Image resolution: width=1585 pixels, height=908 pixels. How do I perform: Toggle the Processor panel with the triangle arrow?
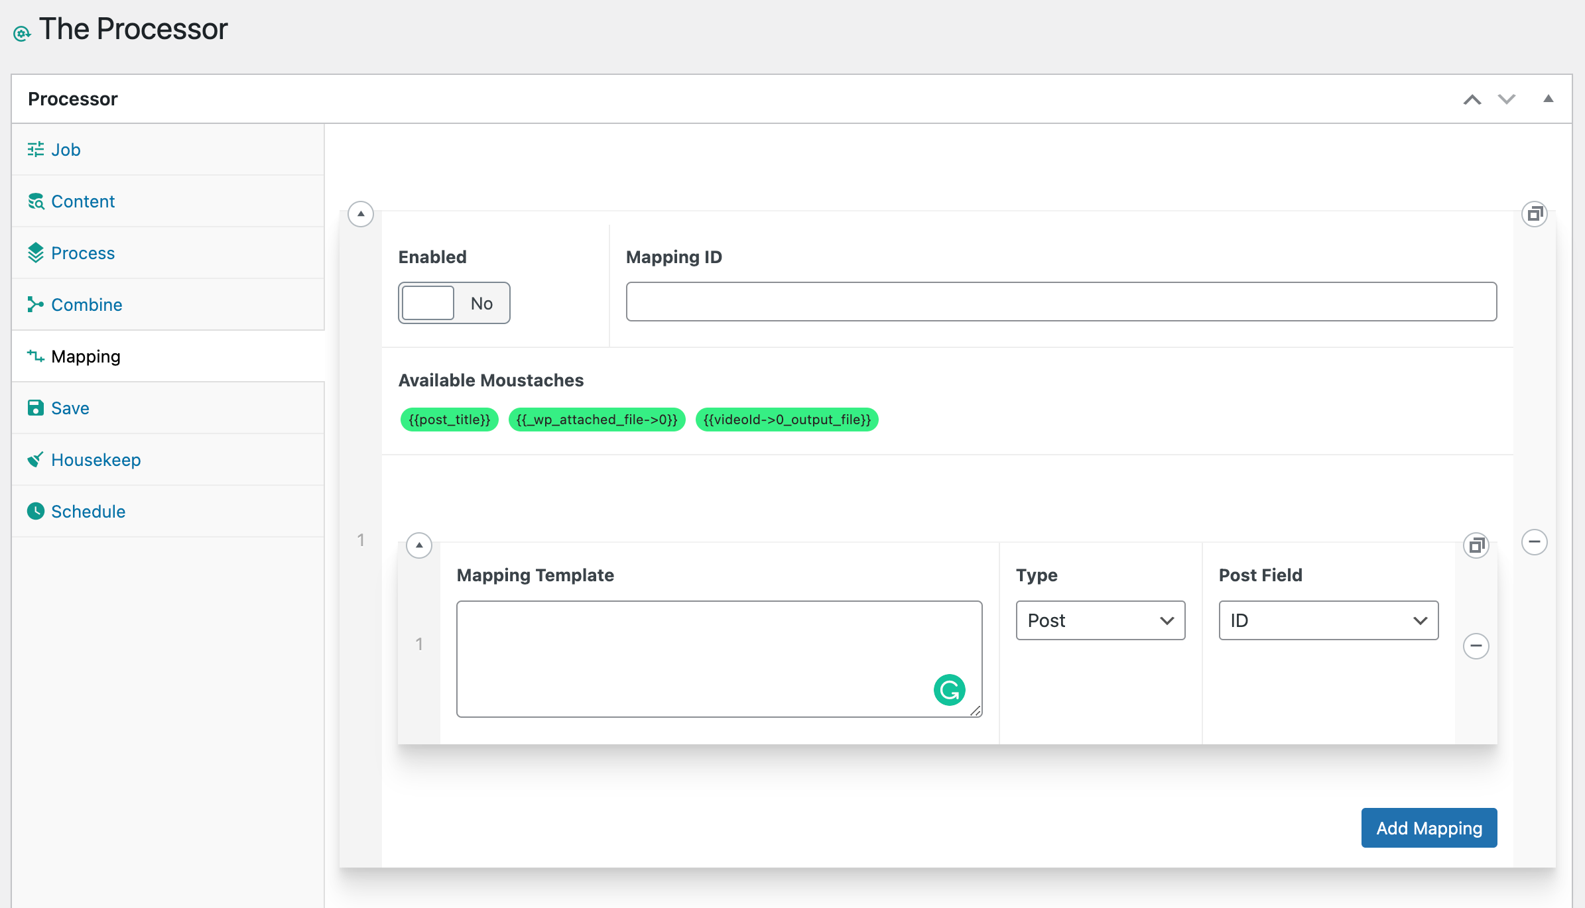[1548, 99]
